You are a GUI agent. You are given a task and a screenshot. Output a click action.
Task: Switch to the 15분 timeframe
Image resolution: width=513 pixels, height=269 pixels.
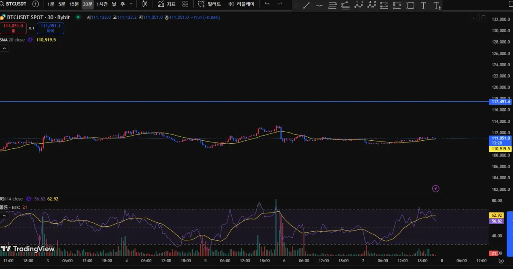tap(74, 4)
